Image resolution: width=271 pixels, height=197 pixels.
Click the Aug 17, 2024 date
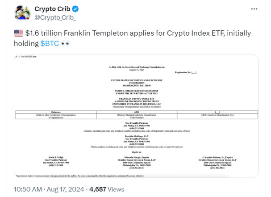click(65, 189)
